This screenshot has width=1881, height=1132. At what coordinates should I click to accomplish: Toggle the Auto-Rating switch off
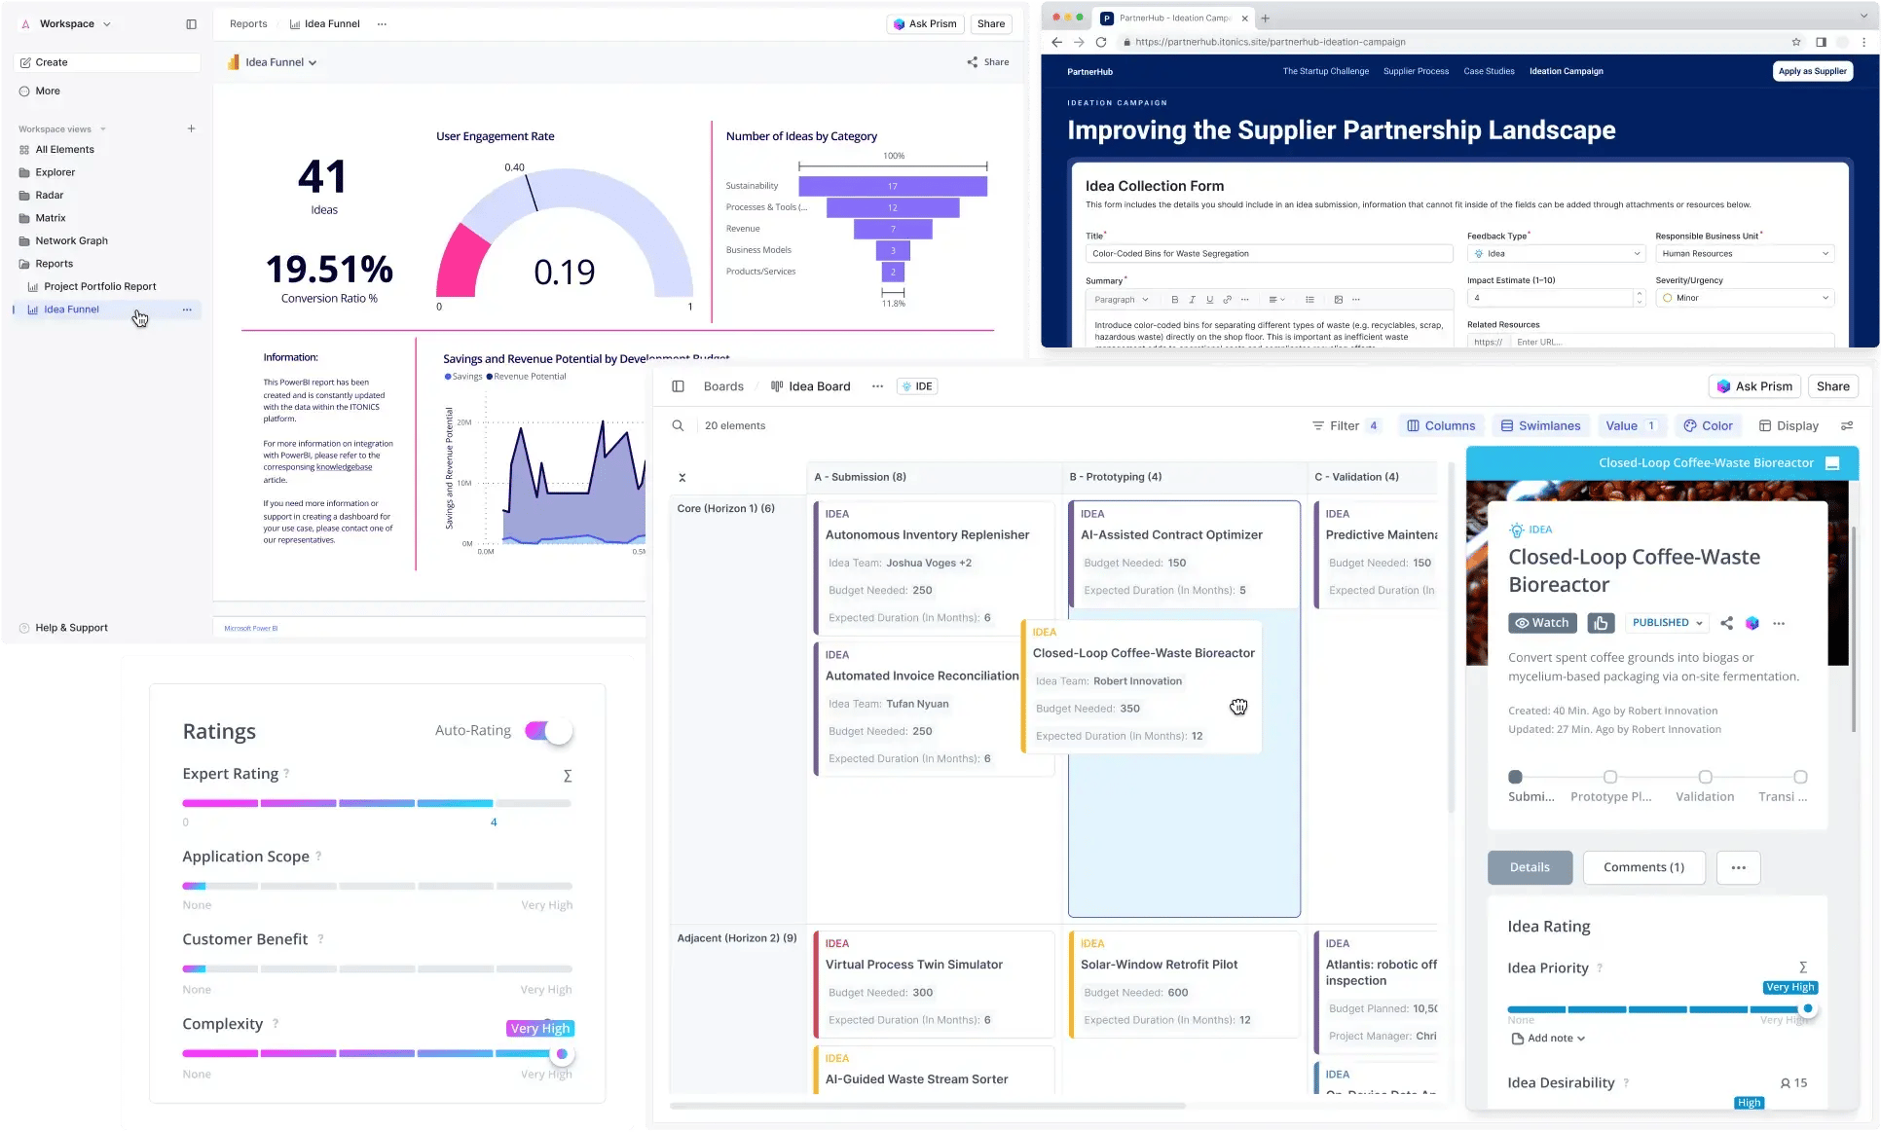pos(549,731)
